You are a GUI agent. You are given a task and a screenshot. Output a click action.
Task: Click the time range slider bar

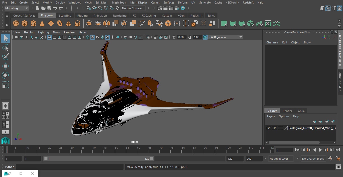pyautogui.click(x=99, y=159)
